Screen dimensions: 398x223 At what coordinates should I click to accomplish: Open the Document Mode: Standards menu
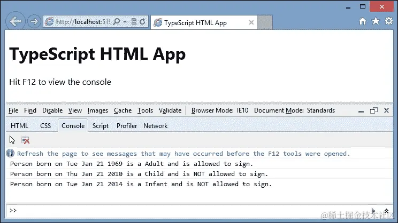click(294, 110)
